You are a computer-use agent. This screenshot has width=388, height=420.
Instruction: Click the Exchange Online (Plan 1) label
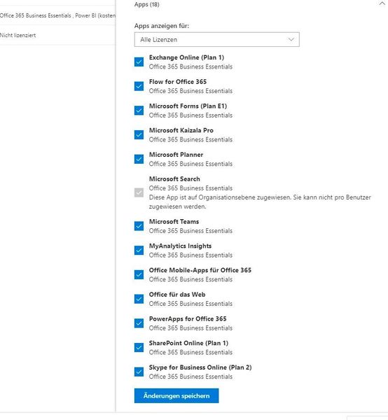(186, 57)
